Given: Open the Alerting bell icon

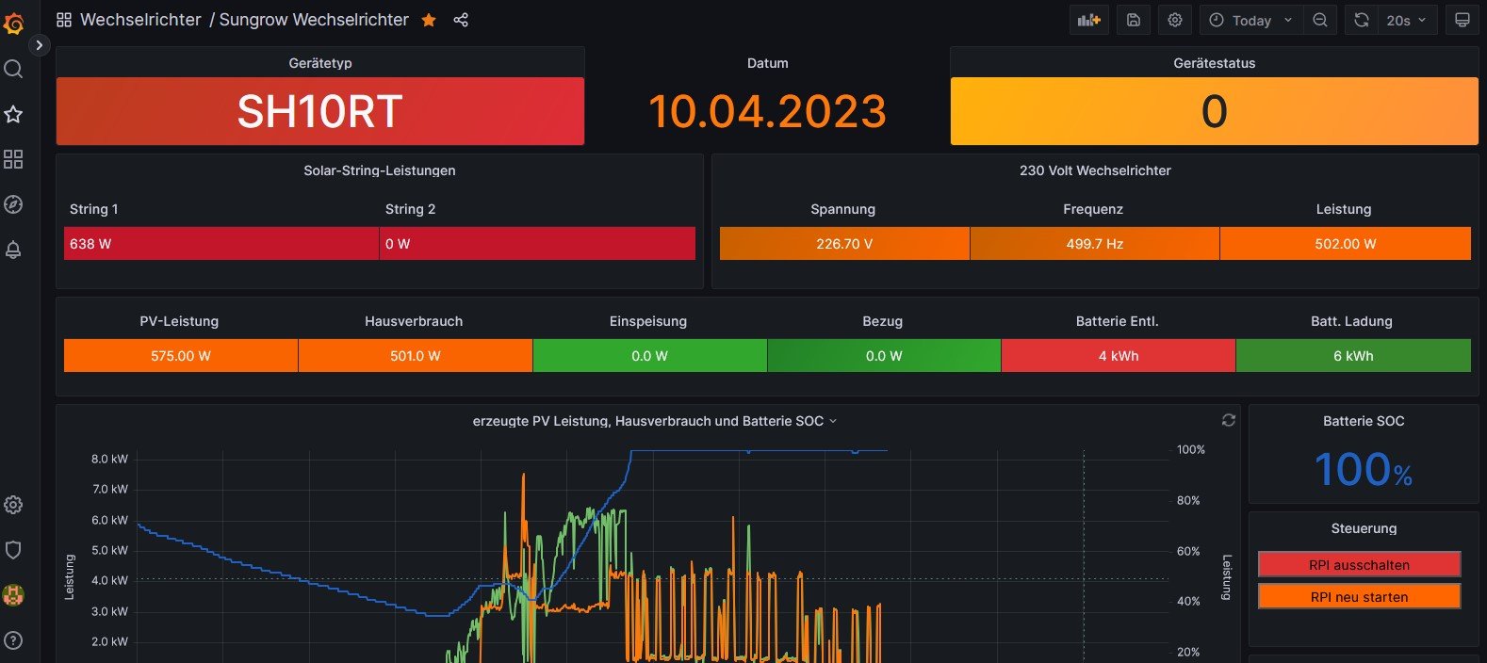Looking at the screenshot, I should [x=13, y=250].
